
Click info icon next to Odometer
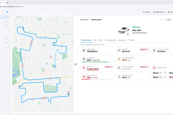(94, 49)
